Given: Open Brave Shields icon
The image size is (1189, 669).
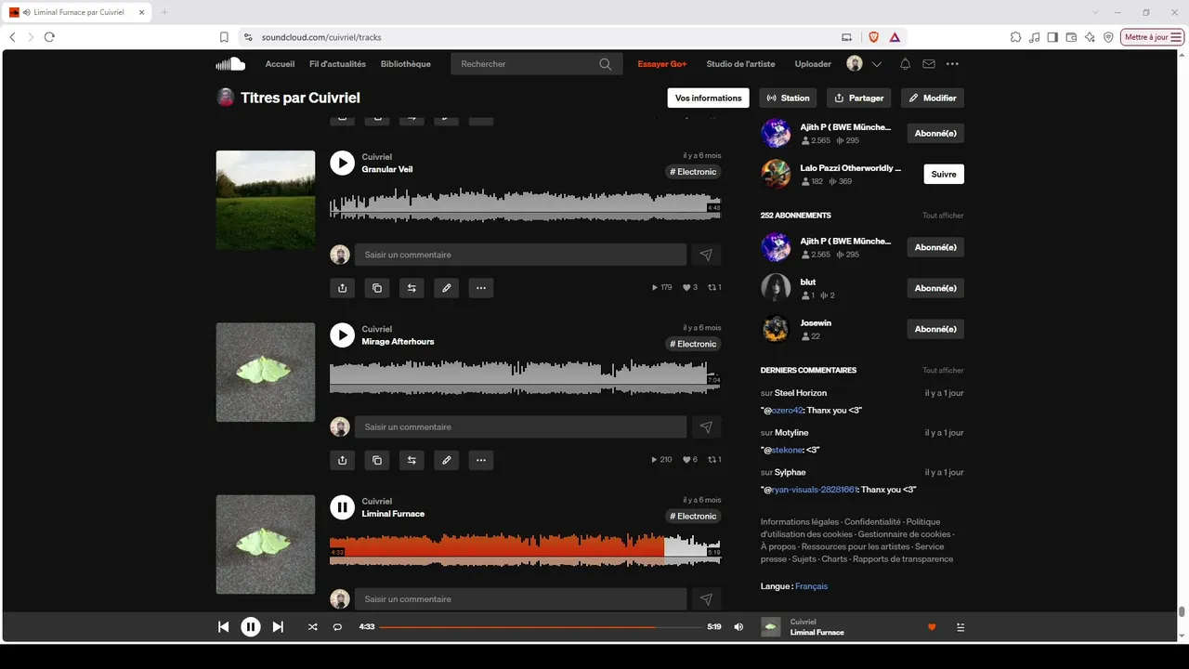Looking at the screenshot, I should coord(873,37).
